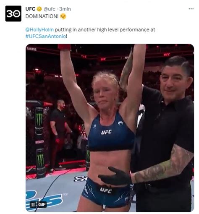Click the red glove raised at the GIF top

click(64, 47)
